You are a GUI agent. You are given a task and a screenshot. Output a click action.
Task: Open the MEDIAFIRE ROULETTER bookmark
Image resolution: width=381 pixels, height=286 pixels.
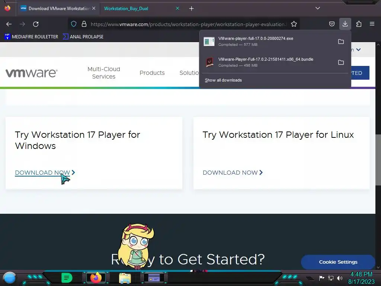pos(31,37)
